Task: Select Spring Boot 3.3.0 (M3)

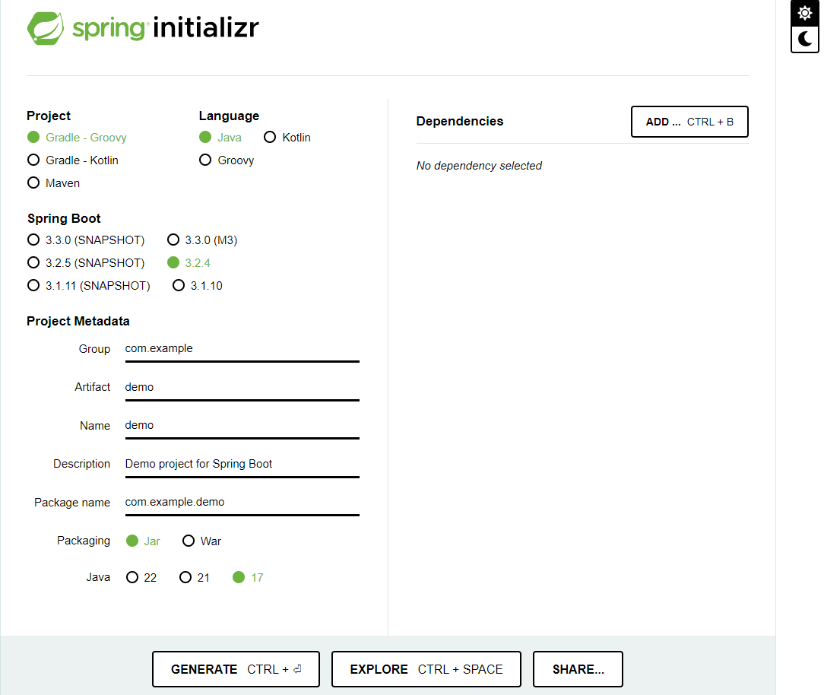Action: (202, 240)
